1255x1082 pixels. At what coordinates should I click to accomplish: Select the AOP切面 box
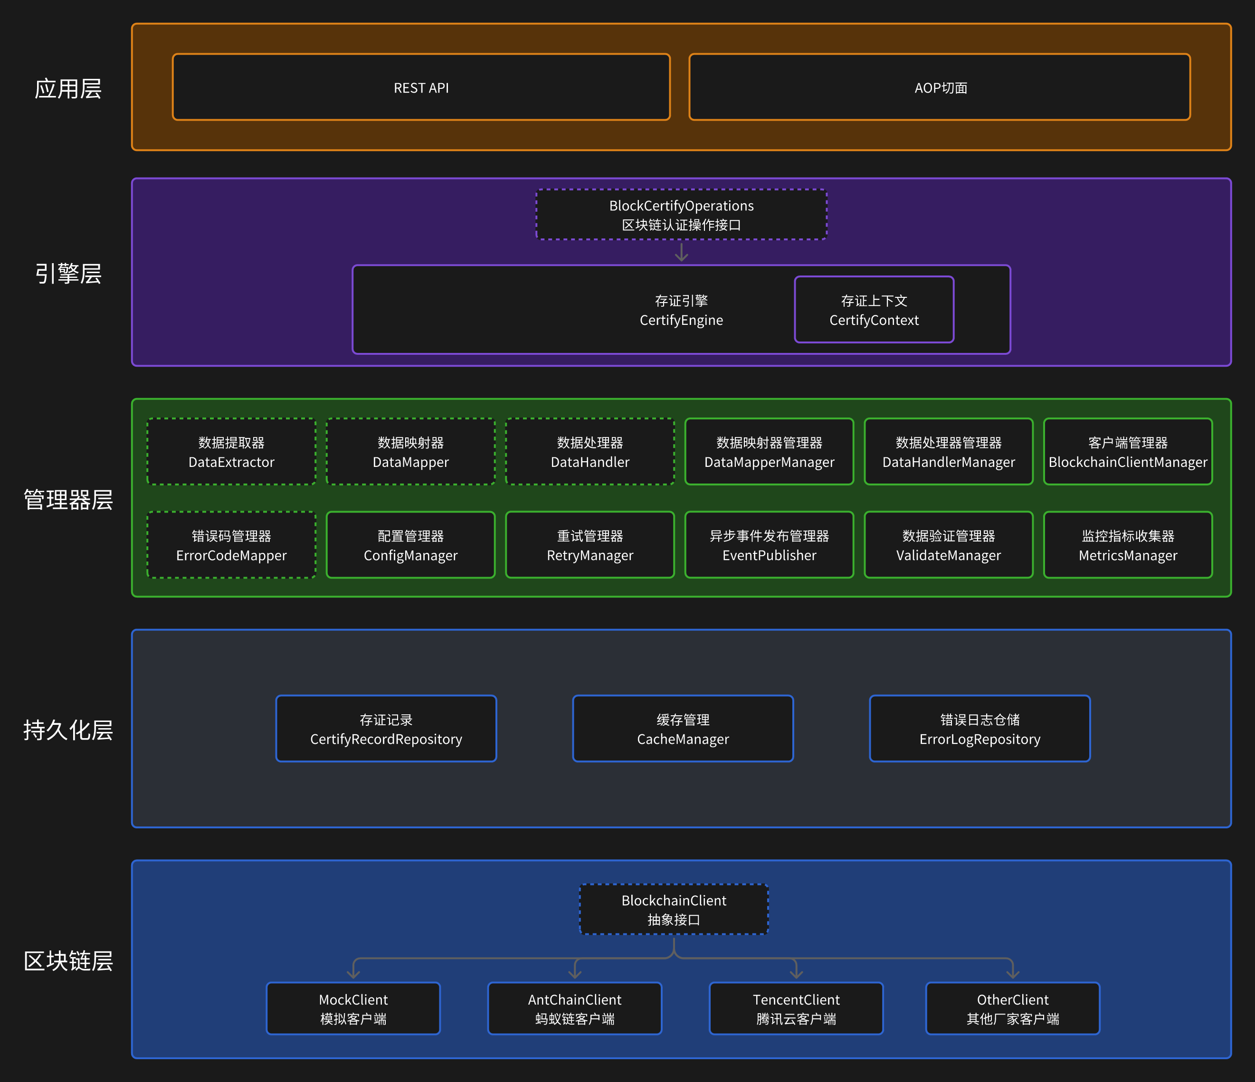pos(940,87)
